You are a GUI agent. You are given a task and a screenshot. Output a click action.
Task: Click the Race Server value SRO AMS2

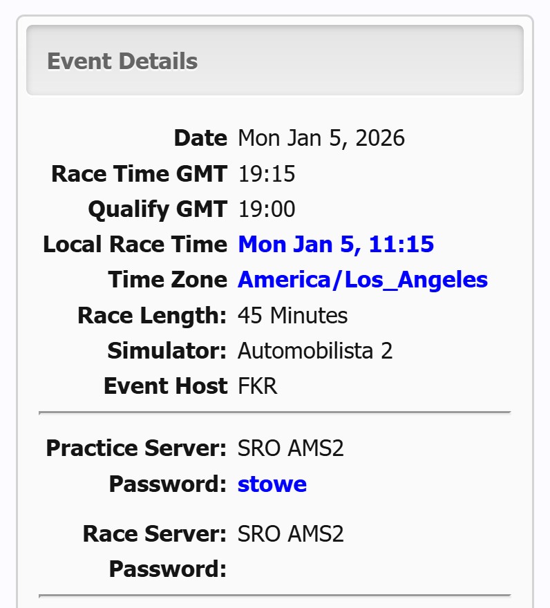pos(291,534)
